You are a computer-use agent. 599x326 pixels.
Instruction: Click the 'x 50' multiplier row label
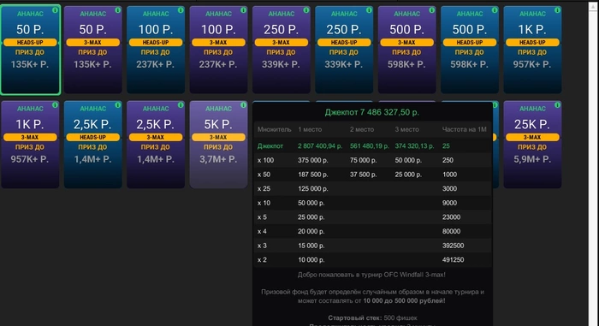[264, 175]
